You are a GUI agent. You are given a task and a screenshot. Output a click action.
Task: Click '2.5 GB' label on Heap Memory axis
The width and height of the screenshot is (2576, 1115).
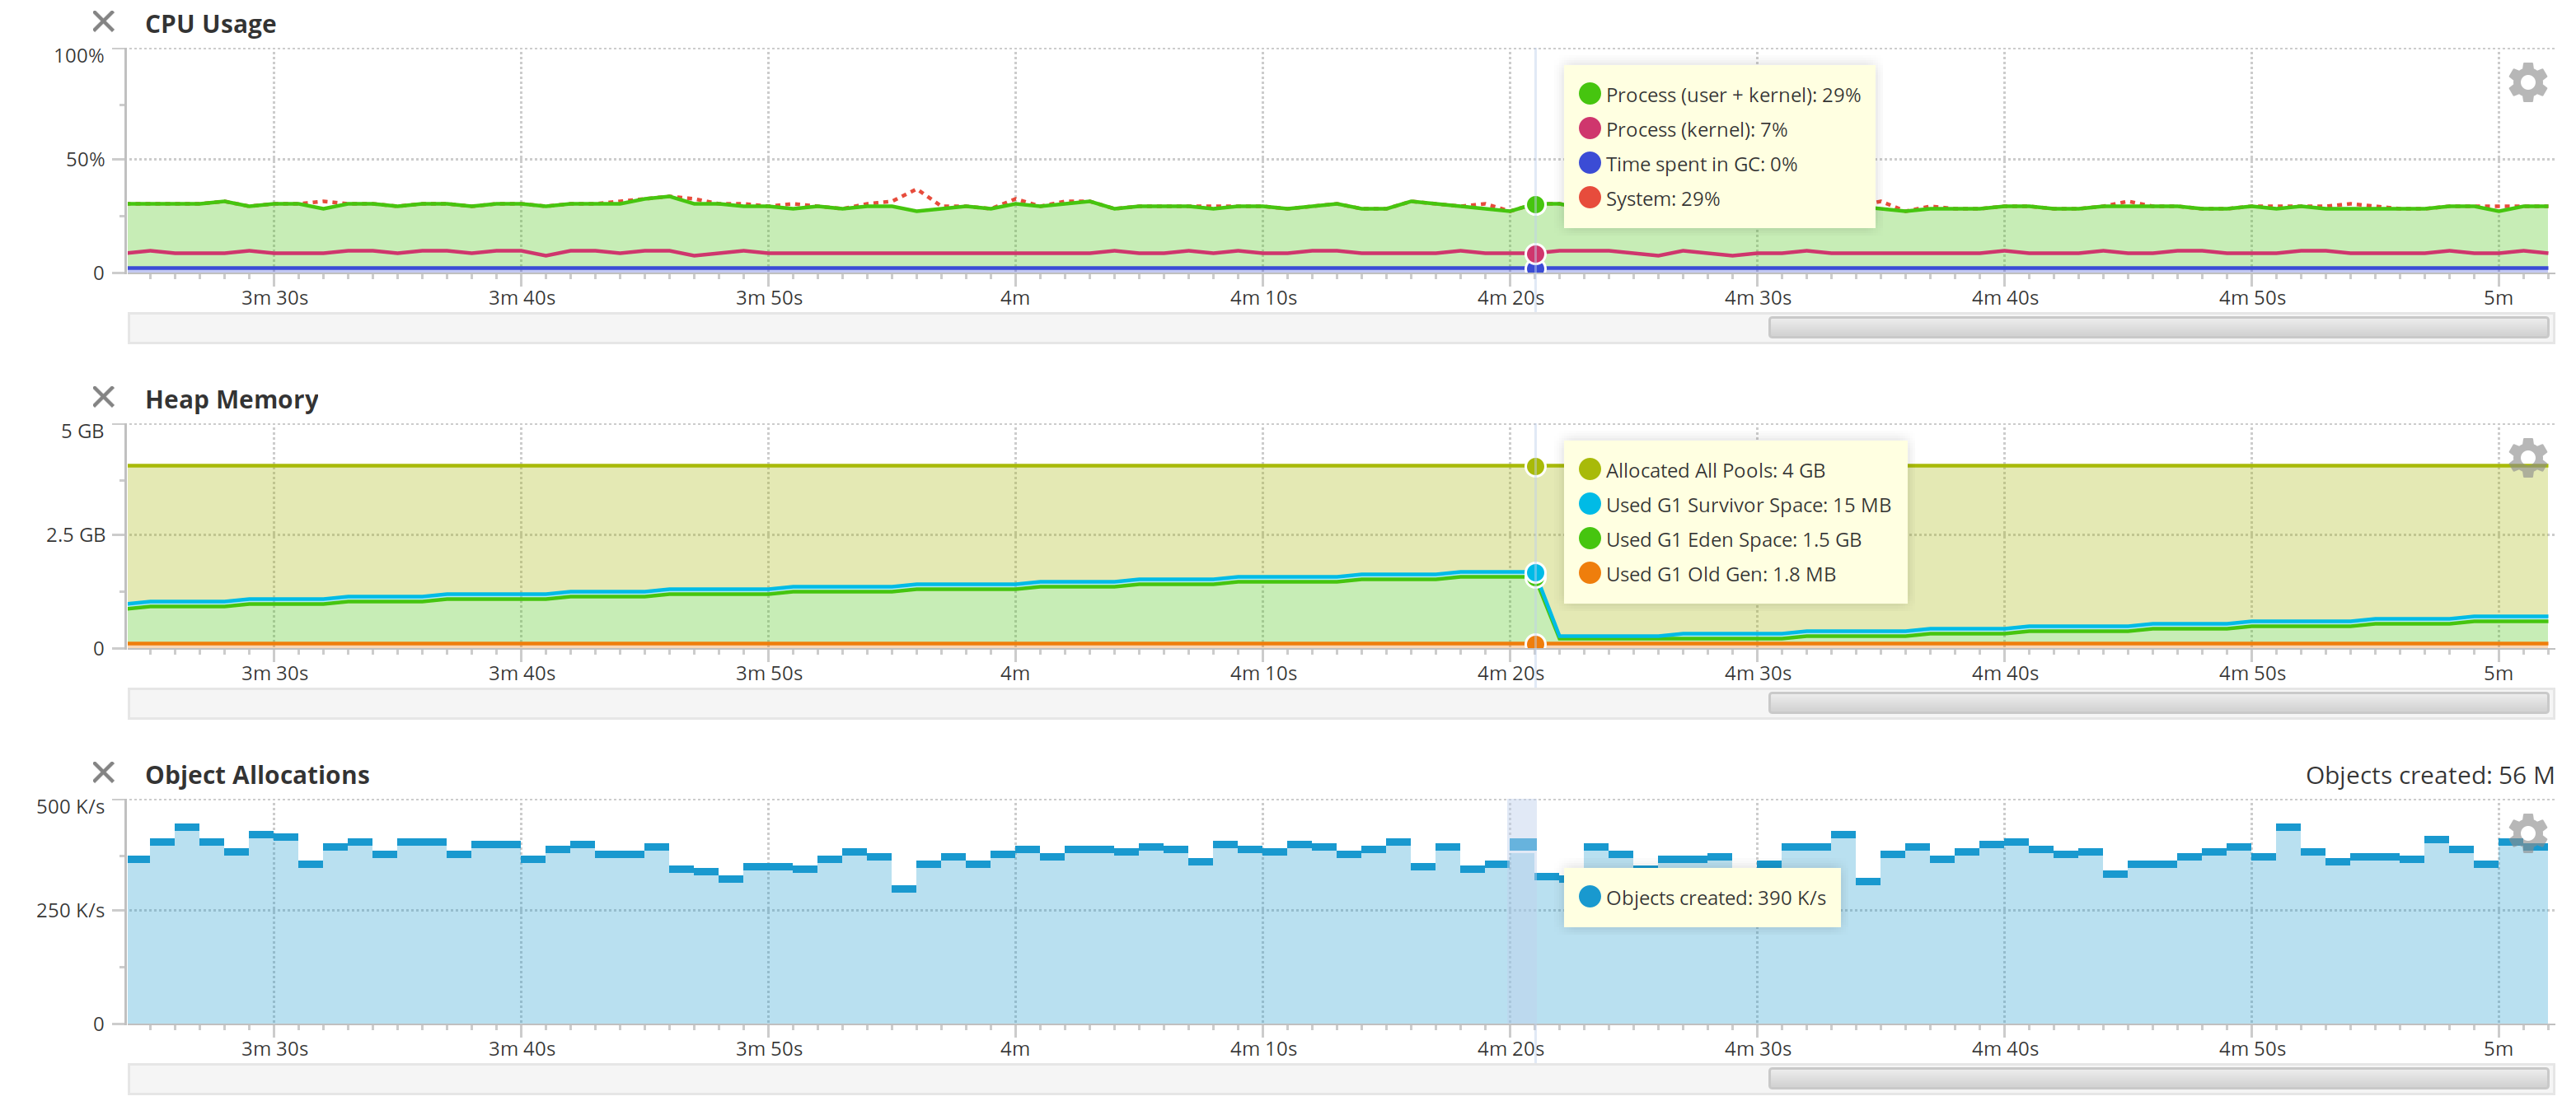pyautogui.click(x=75, y=534)
